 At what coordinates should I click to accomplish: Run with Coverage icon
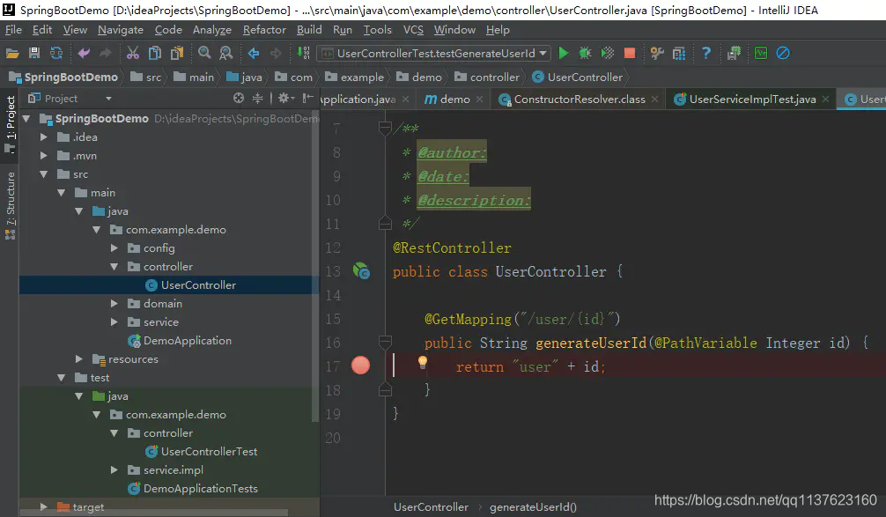(608, 53)
